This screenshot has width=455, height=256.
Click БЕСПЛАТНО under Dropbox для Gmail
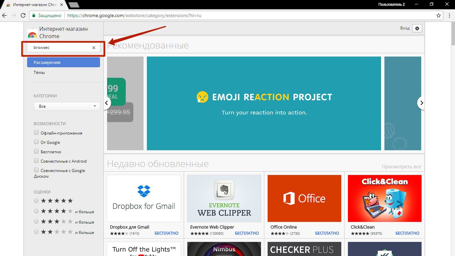tap(167, 233)
